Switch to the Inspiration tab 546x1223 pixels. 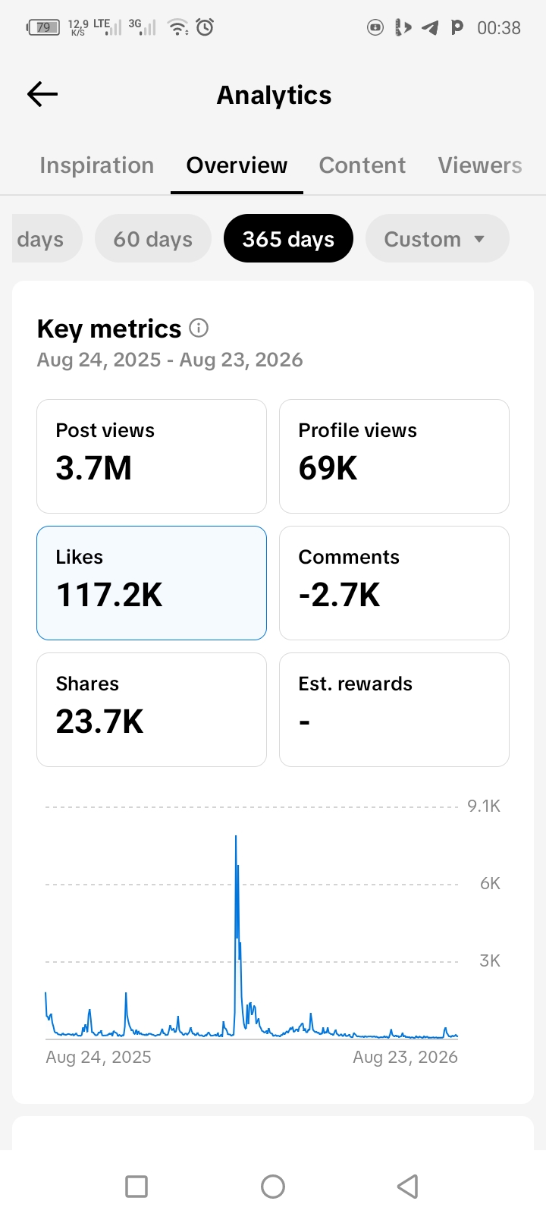click(97, 165)
